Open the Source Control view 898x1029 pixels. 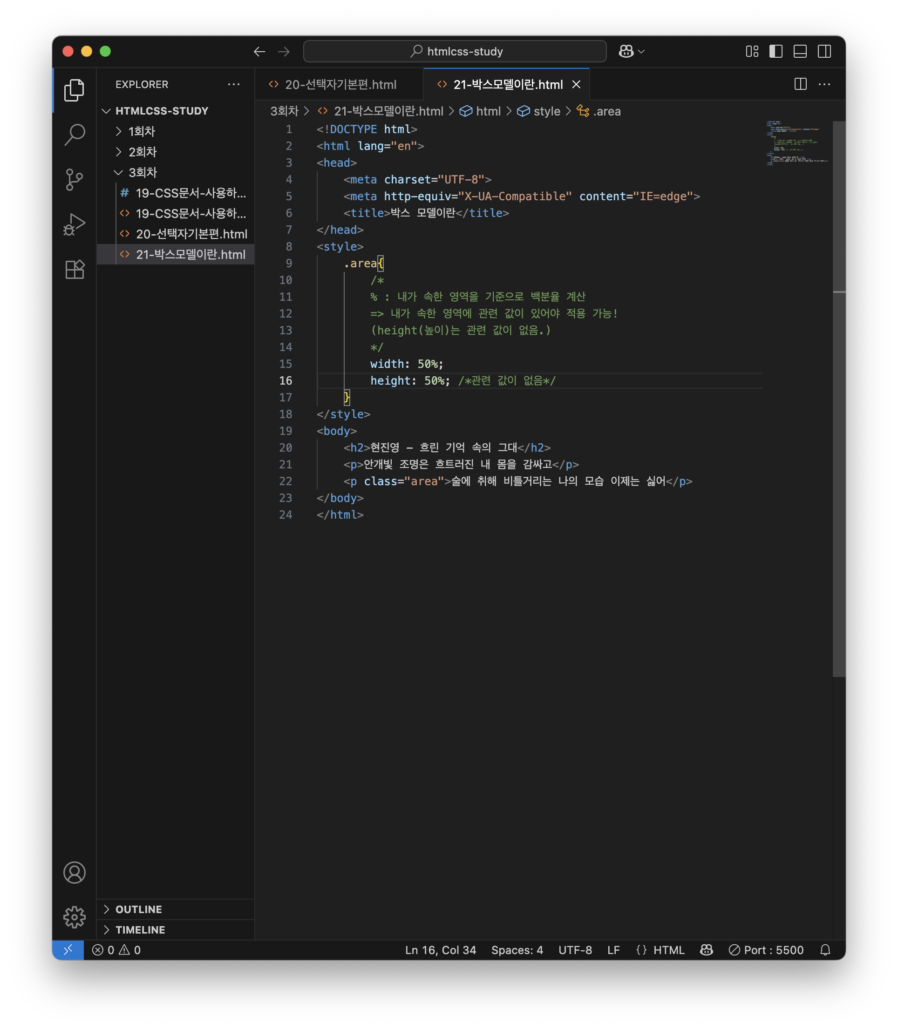74,179
